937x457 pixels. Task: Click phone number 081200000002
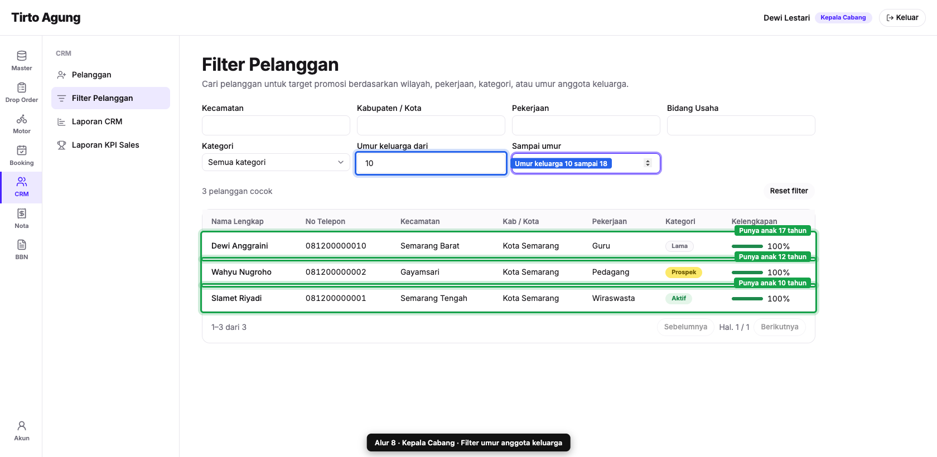point(336,272)
